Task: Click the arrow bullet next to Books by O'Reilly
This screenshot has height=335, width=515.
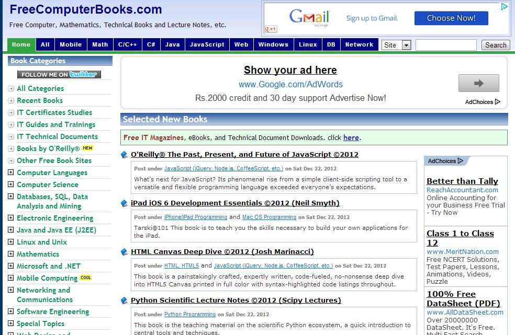Action: click(11, 148)
